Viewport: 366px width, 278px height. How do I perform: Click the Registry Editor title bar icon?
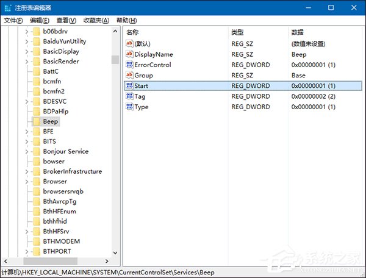click(x=8, y=8)
